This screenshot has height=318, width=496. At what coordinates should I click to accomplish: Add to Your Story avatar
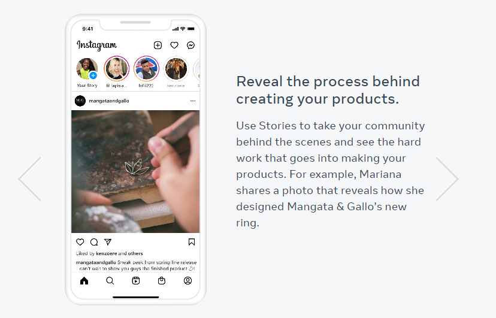(87, 69)
